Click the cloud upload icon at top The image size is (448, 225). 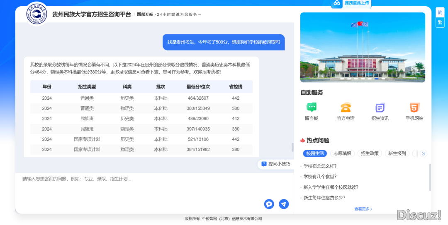coord(337,3)
